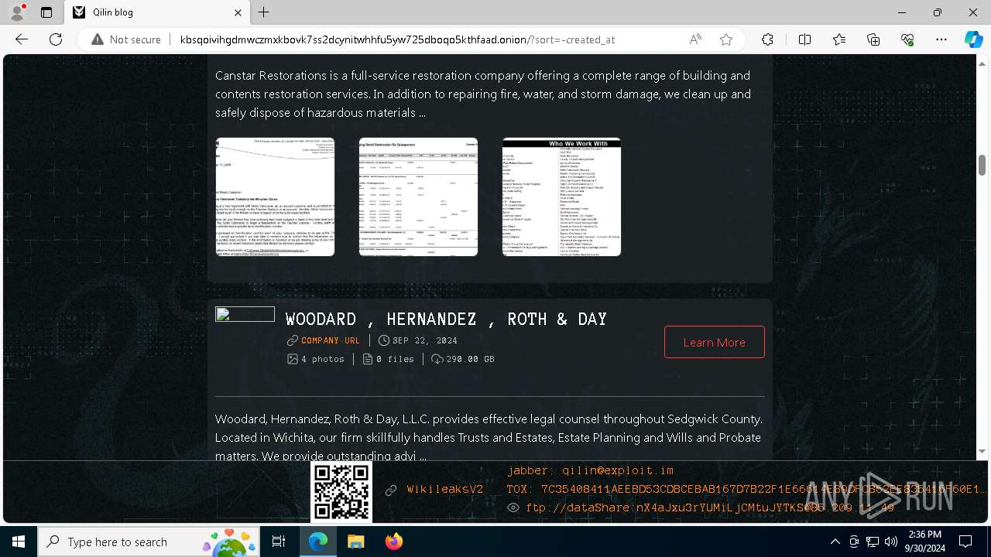Open the network icon in tray
Viewport: 991px width, 557px height.
pyautogui.click(x=873, y=542)
